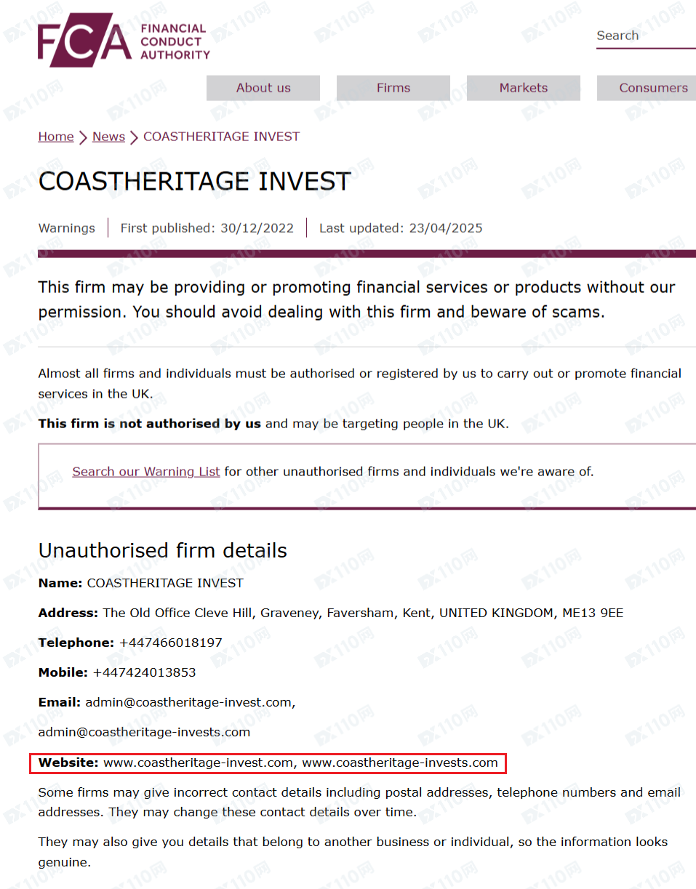The height and width of the screenshot is (889, 696).
Task: Click the FINANCIAL CONDUCT AUTHORITY logo text
Action: point(175,41)
